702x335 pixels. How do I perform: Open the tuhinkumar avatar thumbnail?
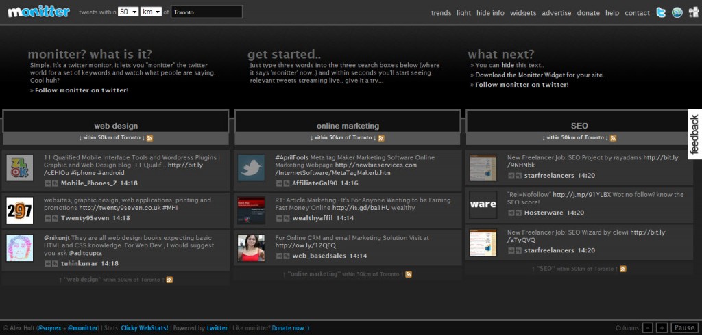pos(20,248)
